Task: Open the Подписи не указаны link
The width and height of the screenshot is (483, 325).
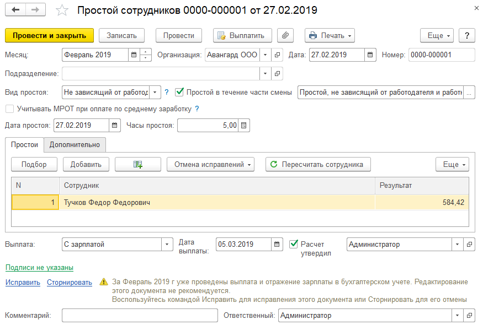Action: click(x=39, y=268)
